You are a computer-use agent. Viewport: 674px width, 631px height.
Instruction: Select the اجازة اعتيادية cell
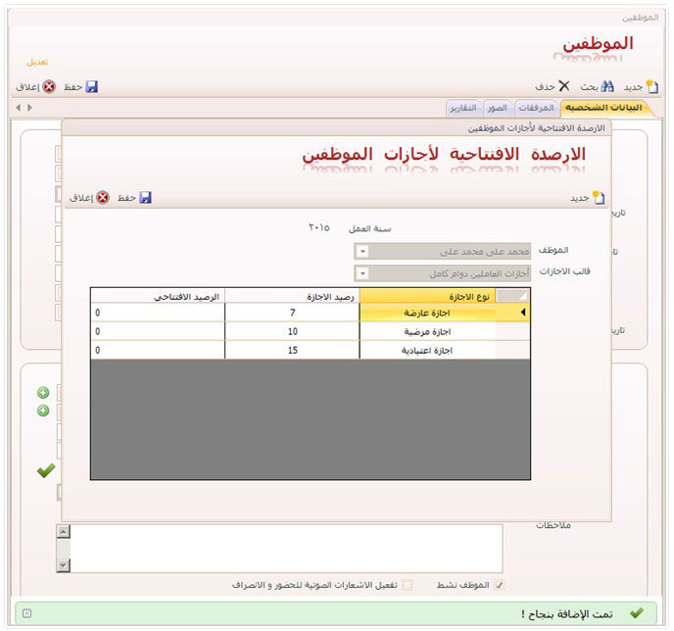point(427,351)
